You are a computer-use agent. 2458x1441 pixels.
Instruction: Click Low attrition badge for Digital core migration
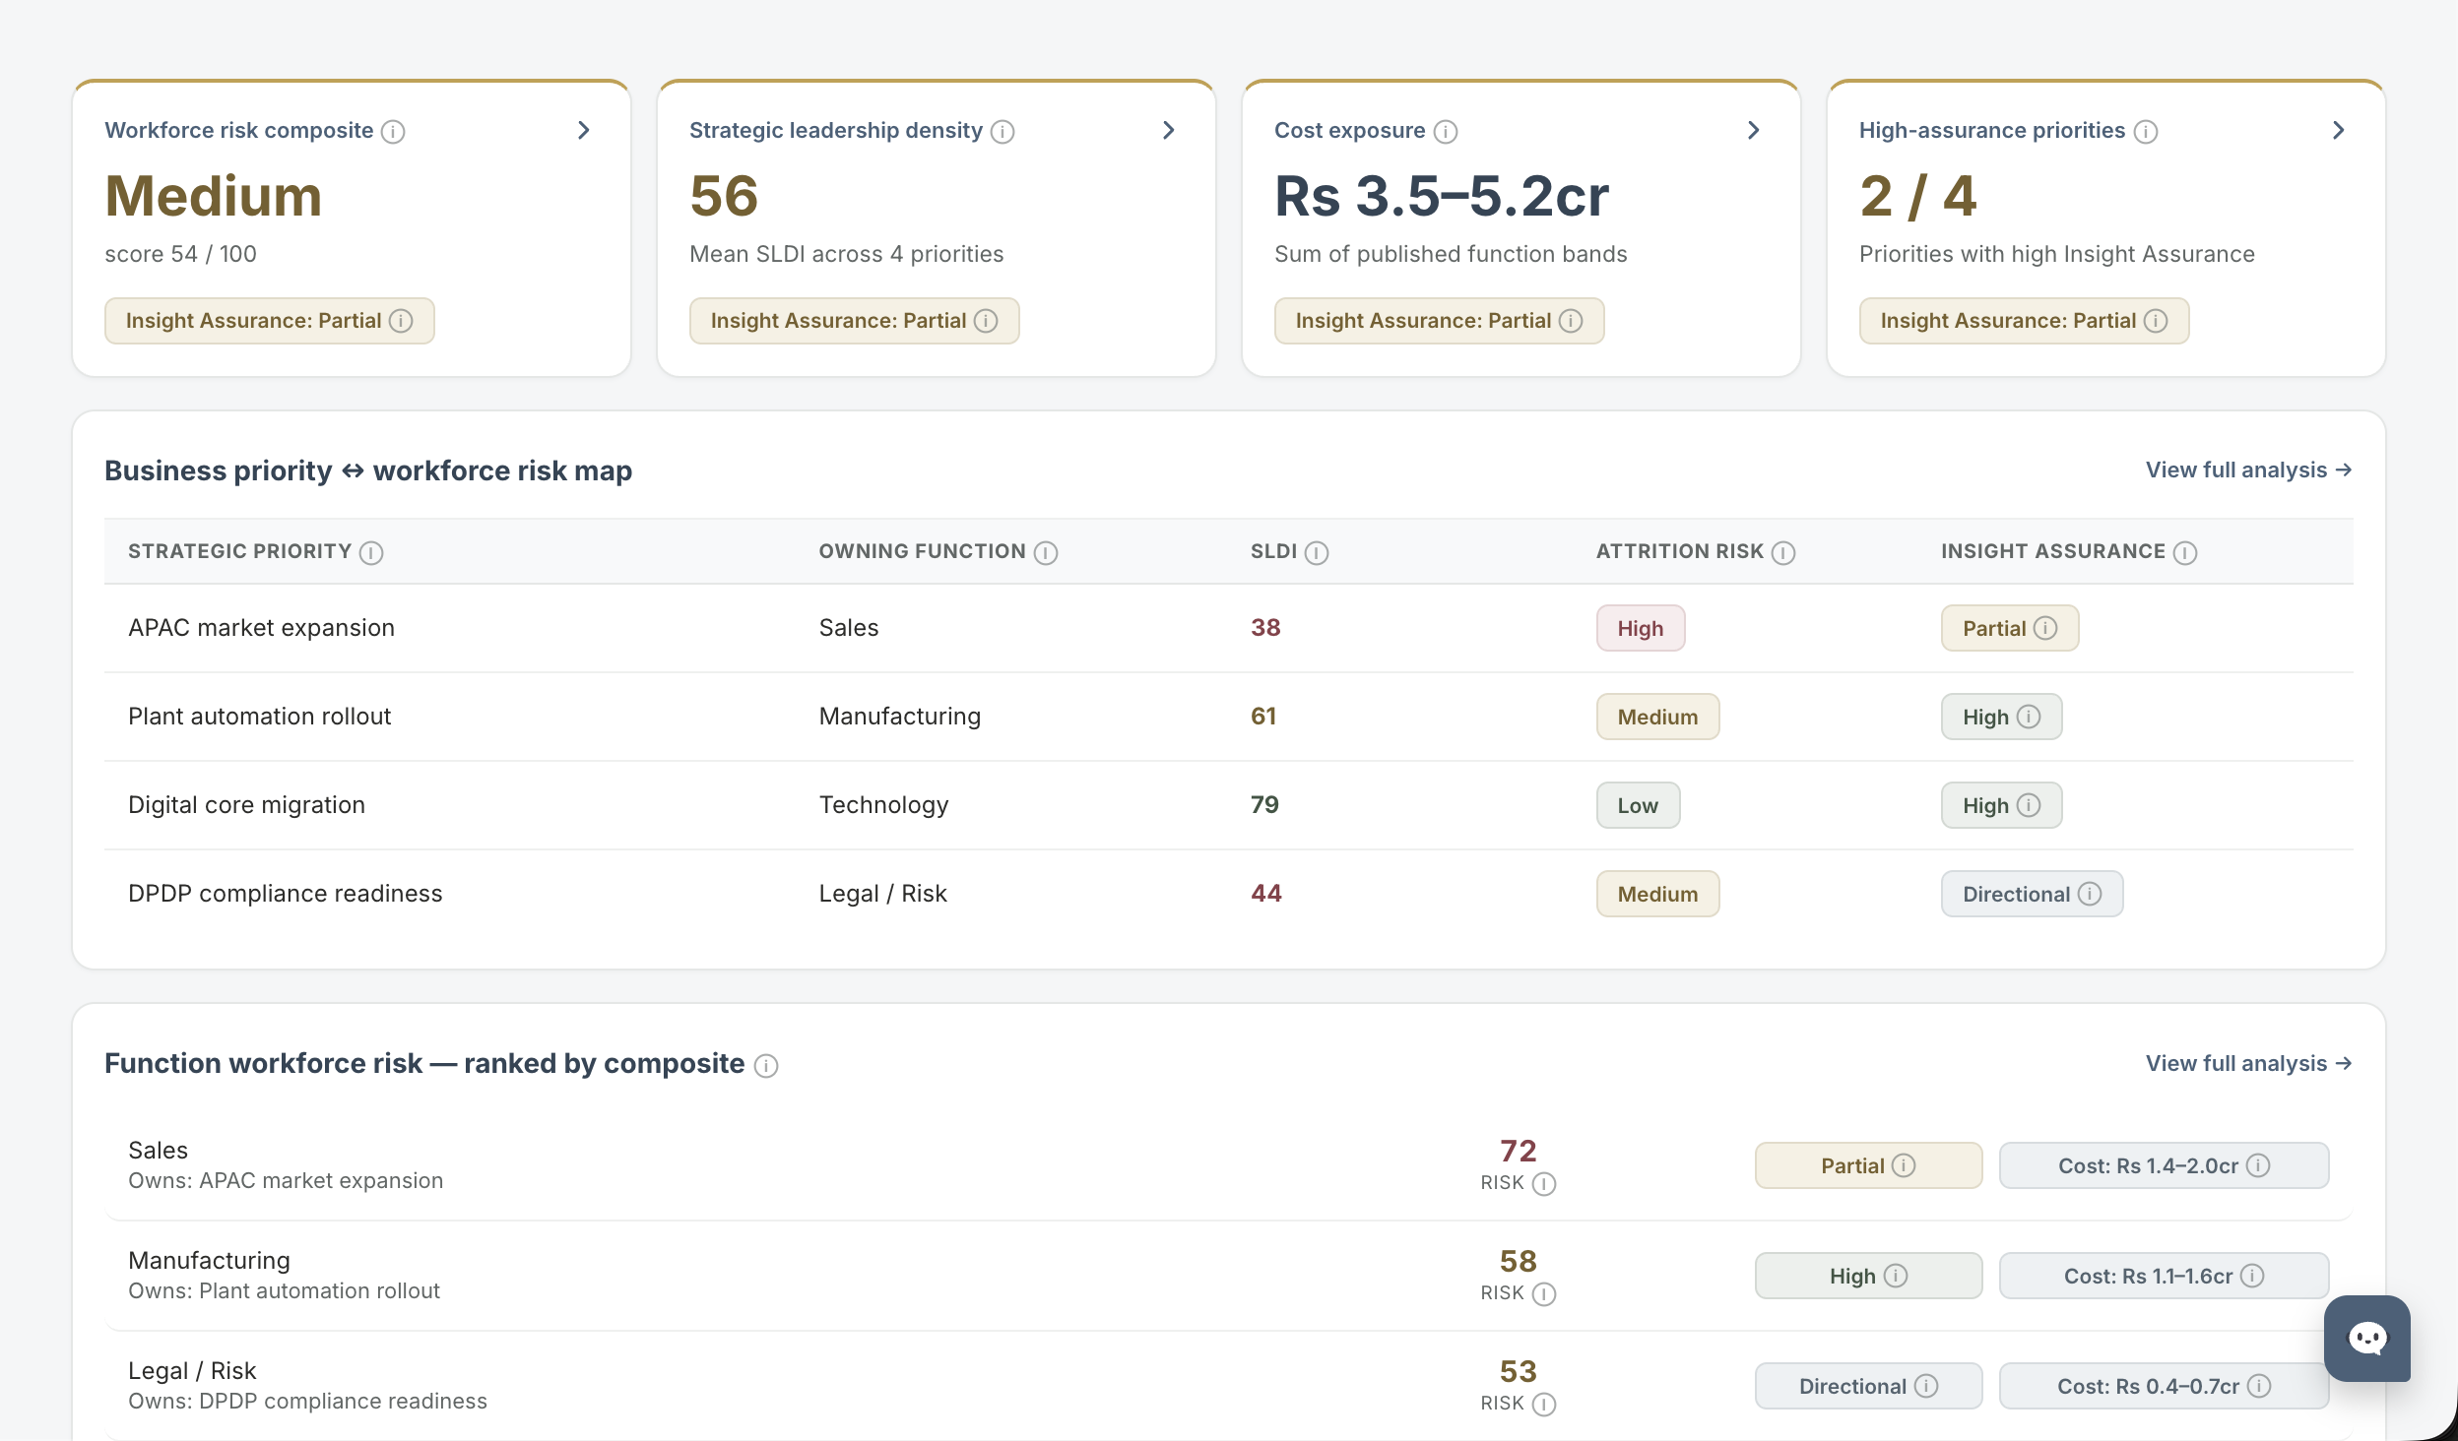pyautogui.click(x=1638, y=805)
